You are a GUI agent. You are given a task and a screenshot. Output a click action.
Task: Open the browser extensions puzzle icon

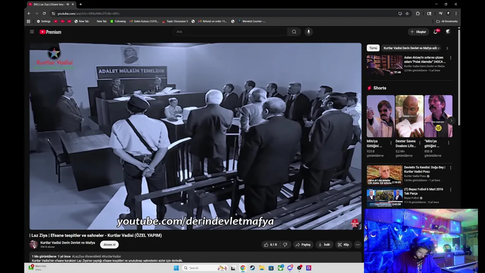pyautogui.click(x=418, y=13)
